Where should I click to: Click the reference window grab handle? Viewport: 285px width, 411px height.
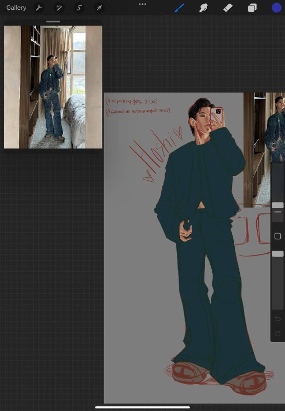point(53,22)
